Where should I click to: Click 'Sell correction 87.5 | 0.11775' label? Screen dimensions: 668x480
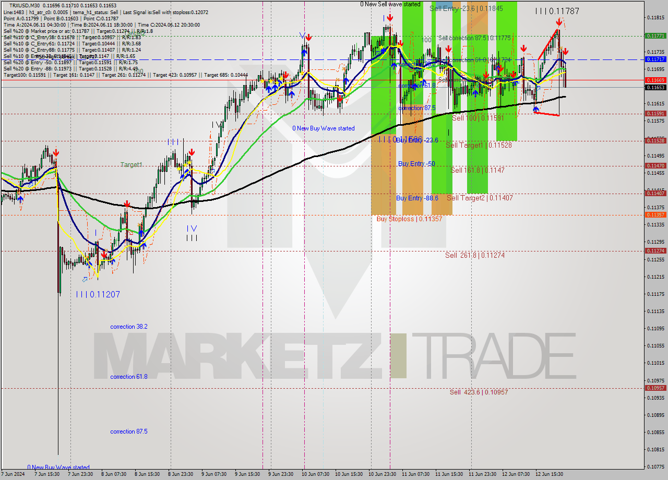(474, 38)
